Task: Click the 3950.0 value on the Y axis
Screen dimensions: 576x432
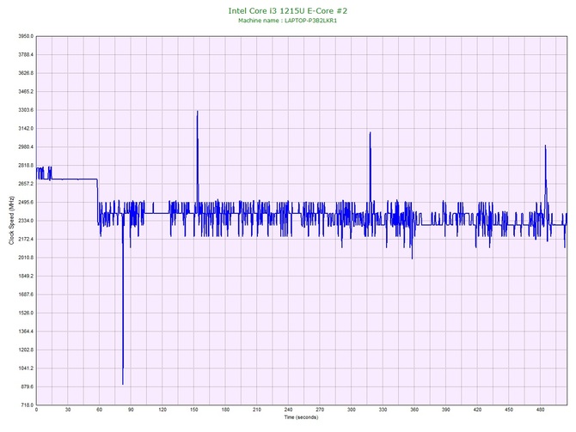Action: click(22, 37)
